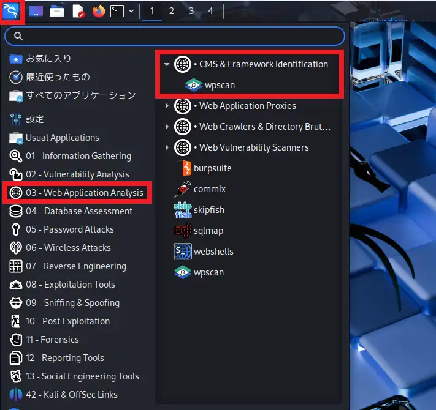Screen dimensions: 436x410
Task: Expand Web Application Proxies arrow
Action: point(167,106)
